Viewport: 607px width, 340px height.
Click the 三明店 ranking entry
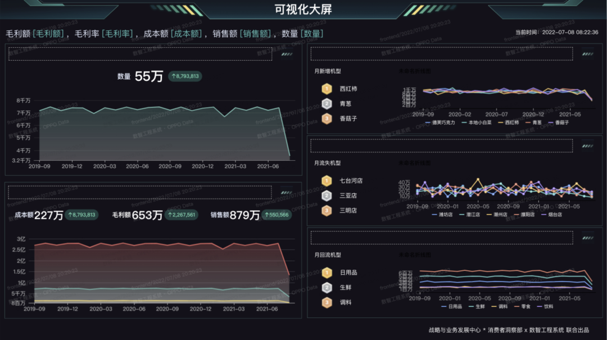click(348, 210)
